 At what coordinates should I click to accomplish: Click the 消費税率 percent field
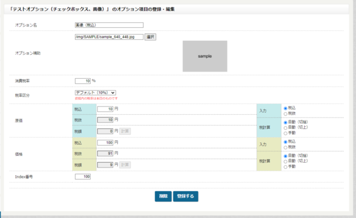[83, 81]
